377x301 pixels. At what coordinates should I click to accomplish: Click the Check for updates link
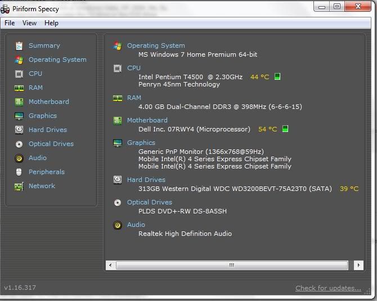pos(328,288)
